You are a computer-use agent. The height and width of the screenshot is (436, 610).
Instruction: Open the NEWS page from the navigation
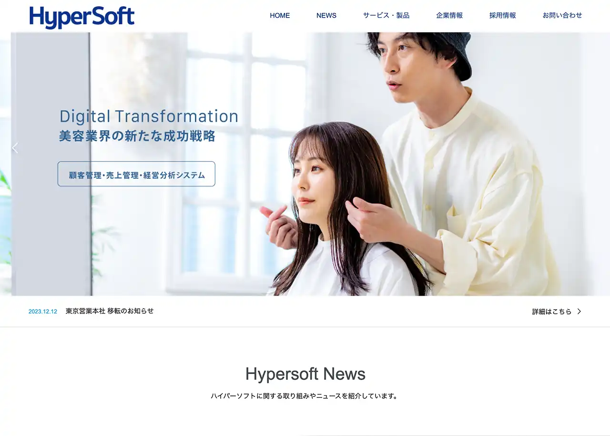click(326, 15)
